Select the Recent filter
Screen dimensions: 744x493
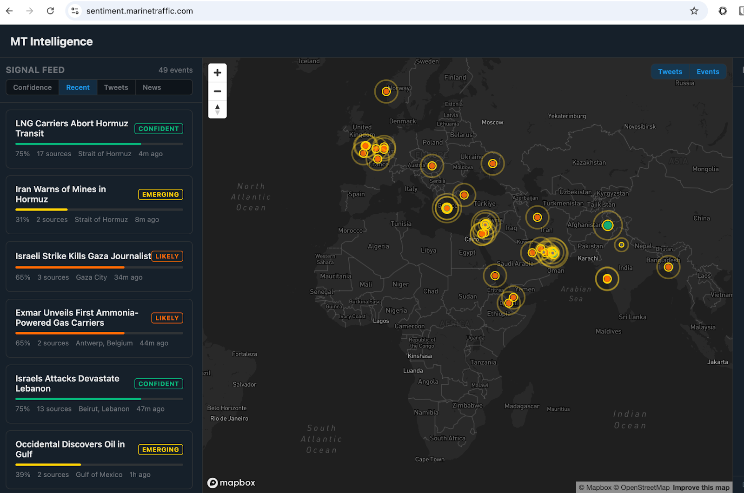point(78,87)
